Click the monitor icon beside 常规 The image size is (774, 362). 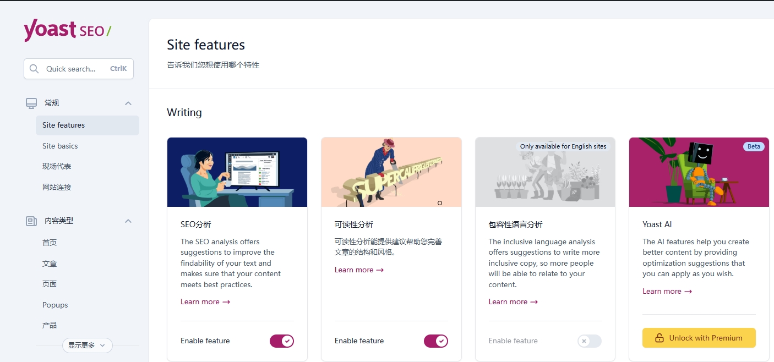point(31,103)
